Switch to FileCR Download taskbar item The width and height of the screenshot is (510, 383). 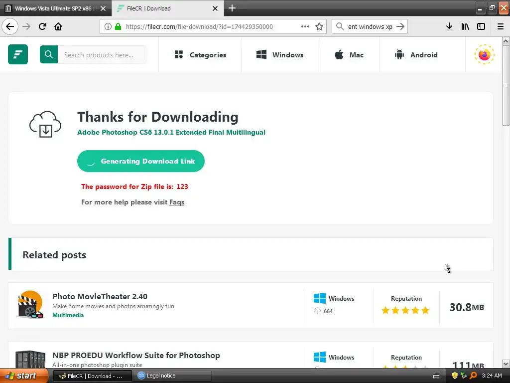92,376
